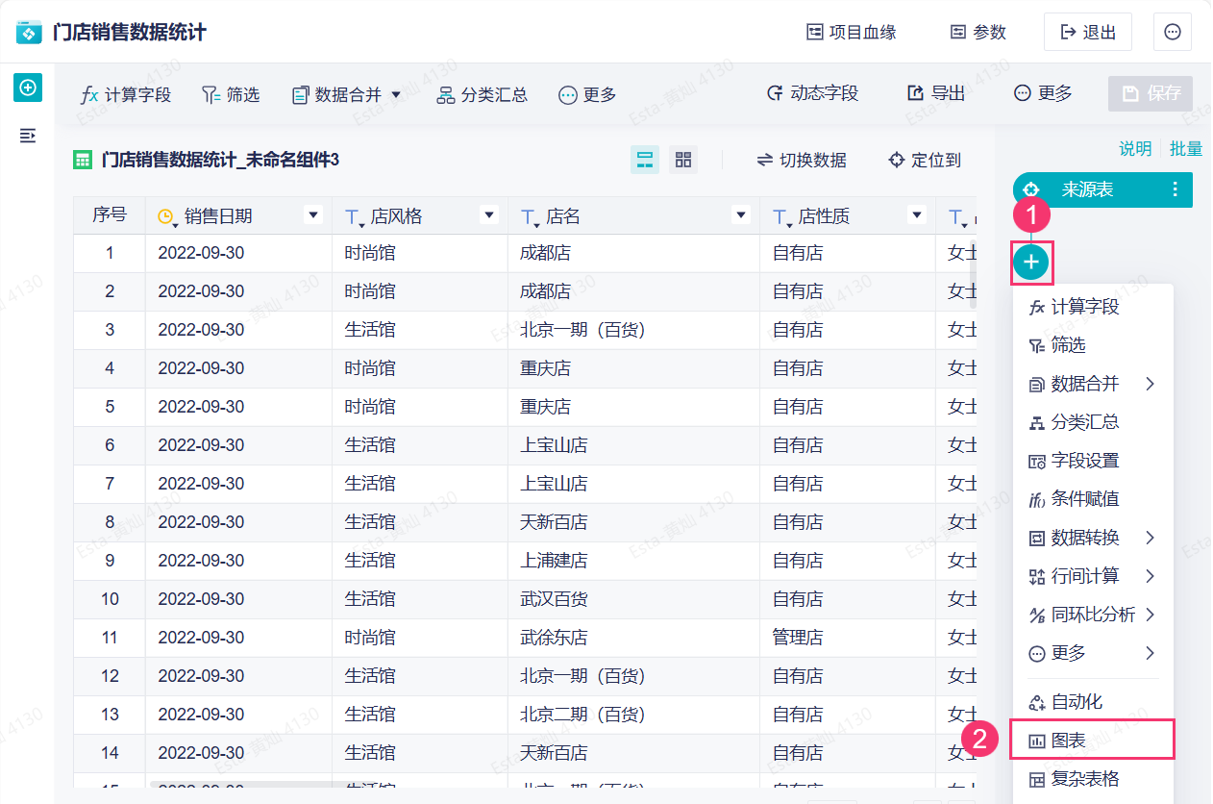Click the text-type icon in 店风格 header

(354, 217)
